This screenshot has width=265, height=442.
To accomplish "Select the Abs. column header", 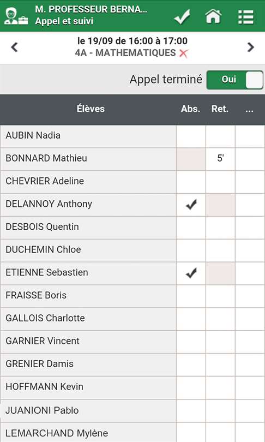I will (191, 109).
